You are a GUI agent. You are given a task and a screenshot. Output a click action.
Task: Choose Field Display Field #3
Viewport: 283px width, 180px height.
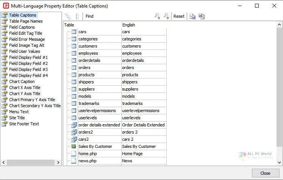28,69
